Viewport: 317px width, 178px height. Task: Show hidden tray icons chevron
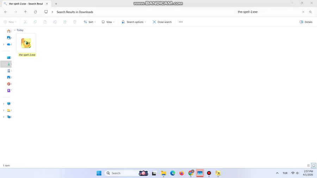(x=277, y=173)
